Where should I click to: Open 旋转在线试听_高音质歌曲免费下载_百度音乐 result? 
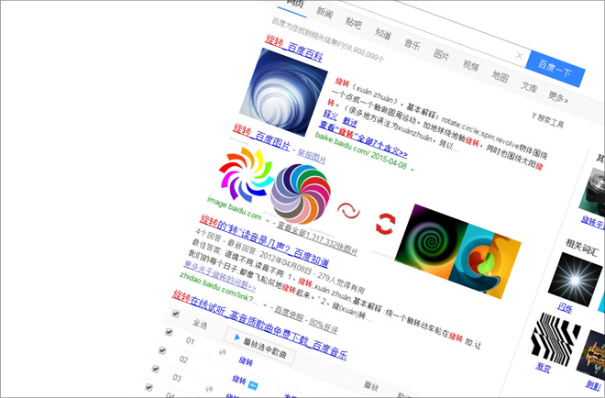click(x=259, y=325)
